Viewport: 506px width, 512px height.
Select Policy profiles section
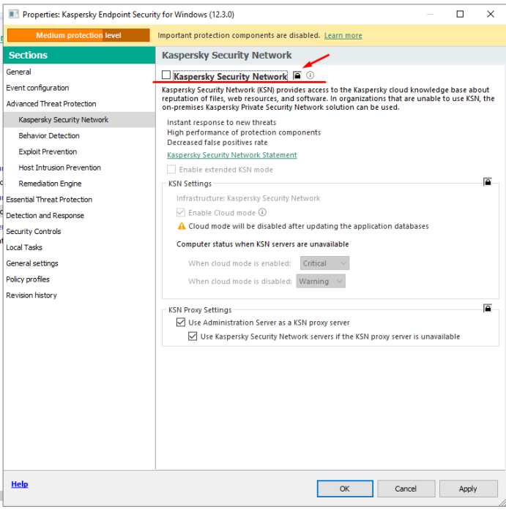pos(79,279)
